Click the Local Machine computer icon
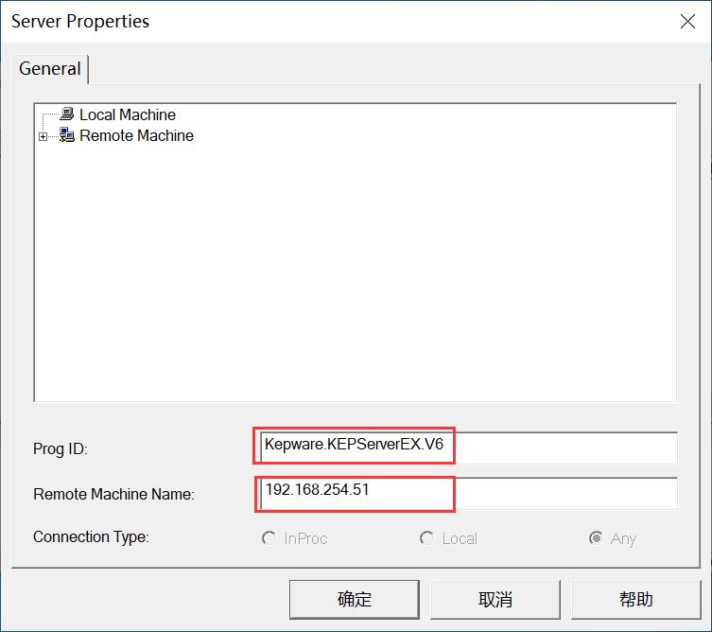This screenshot has height=632, width=712. 67,114
